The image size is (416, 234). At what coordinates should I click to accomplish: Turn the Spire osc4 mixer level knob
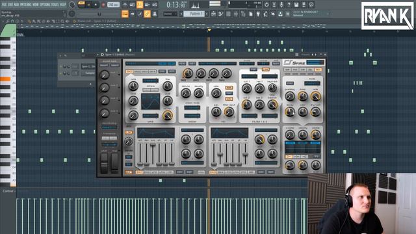(x=227, y=73)
